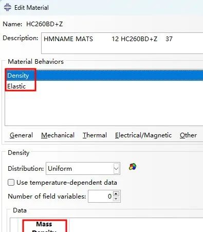Open the General menu
Image resolution: width=203 pixels, height=232 pixels.
tap(21, 135)
